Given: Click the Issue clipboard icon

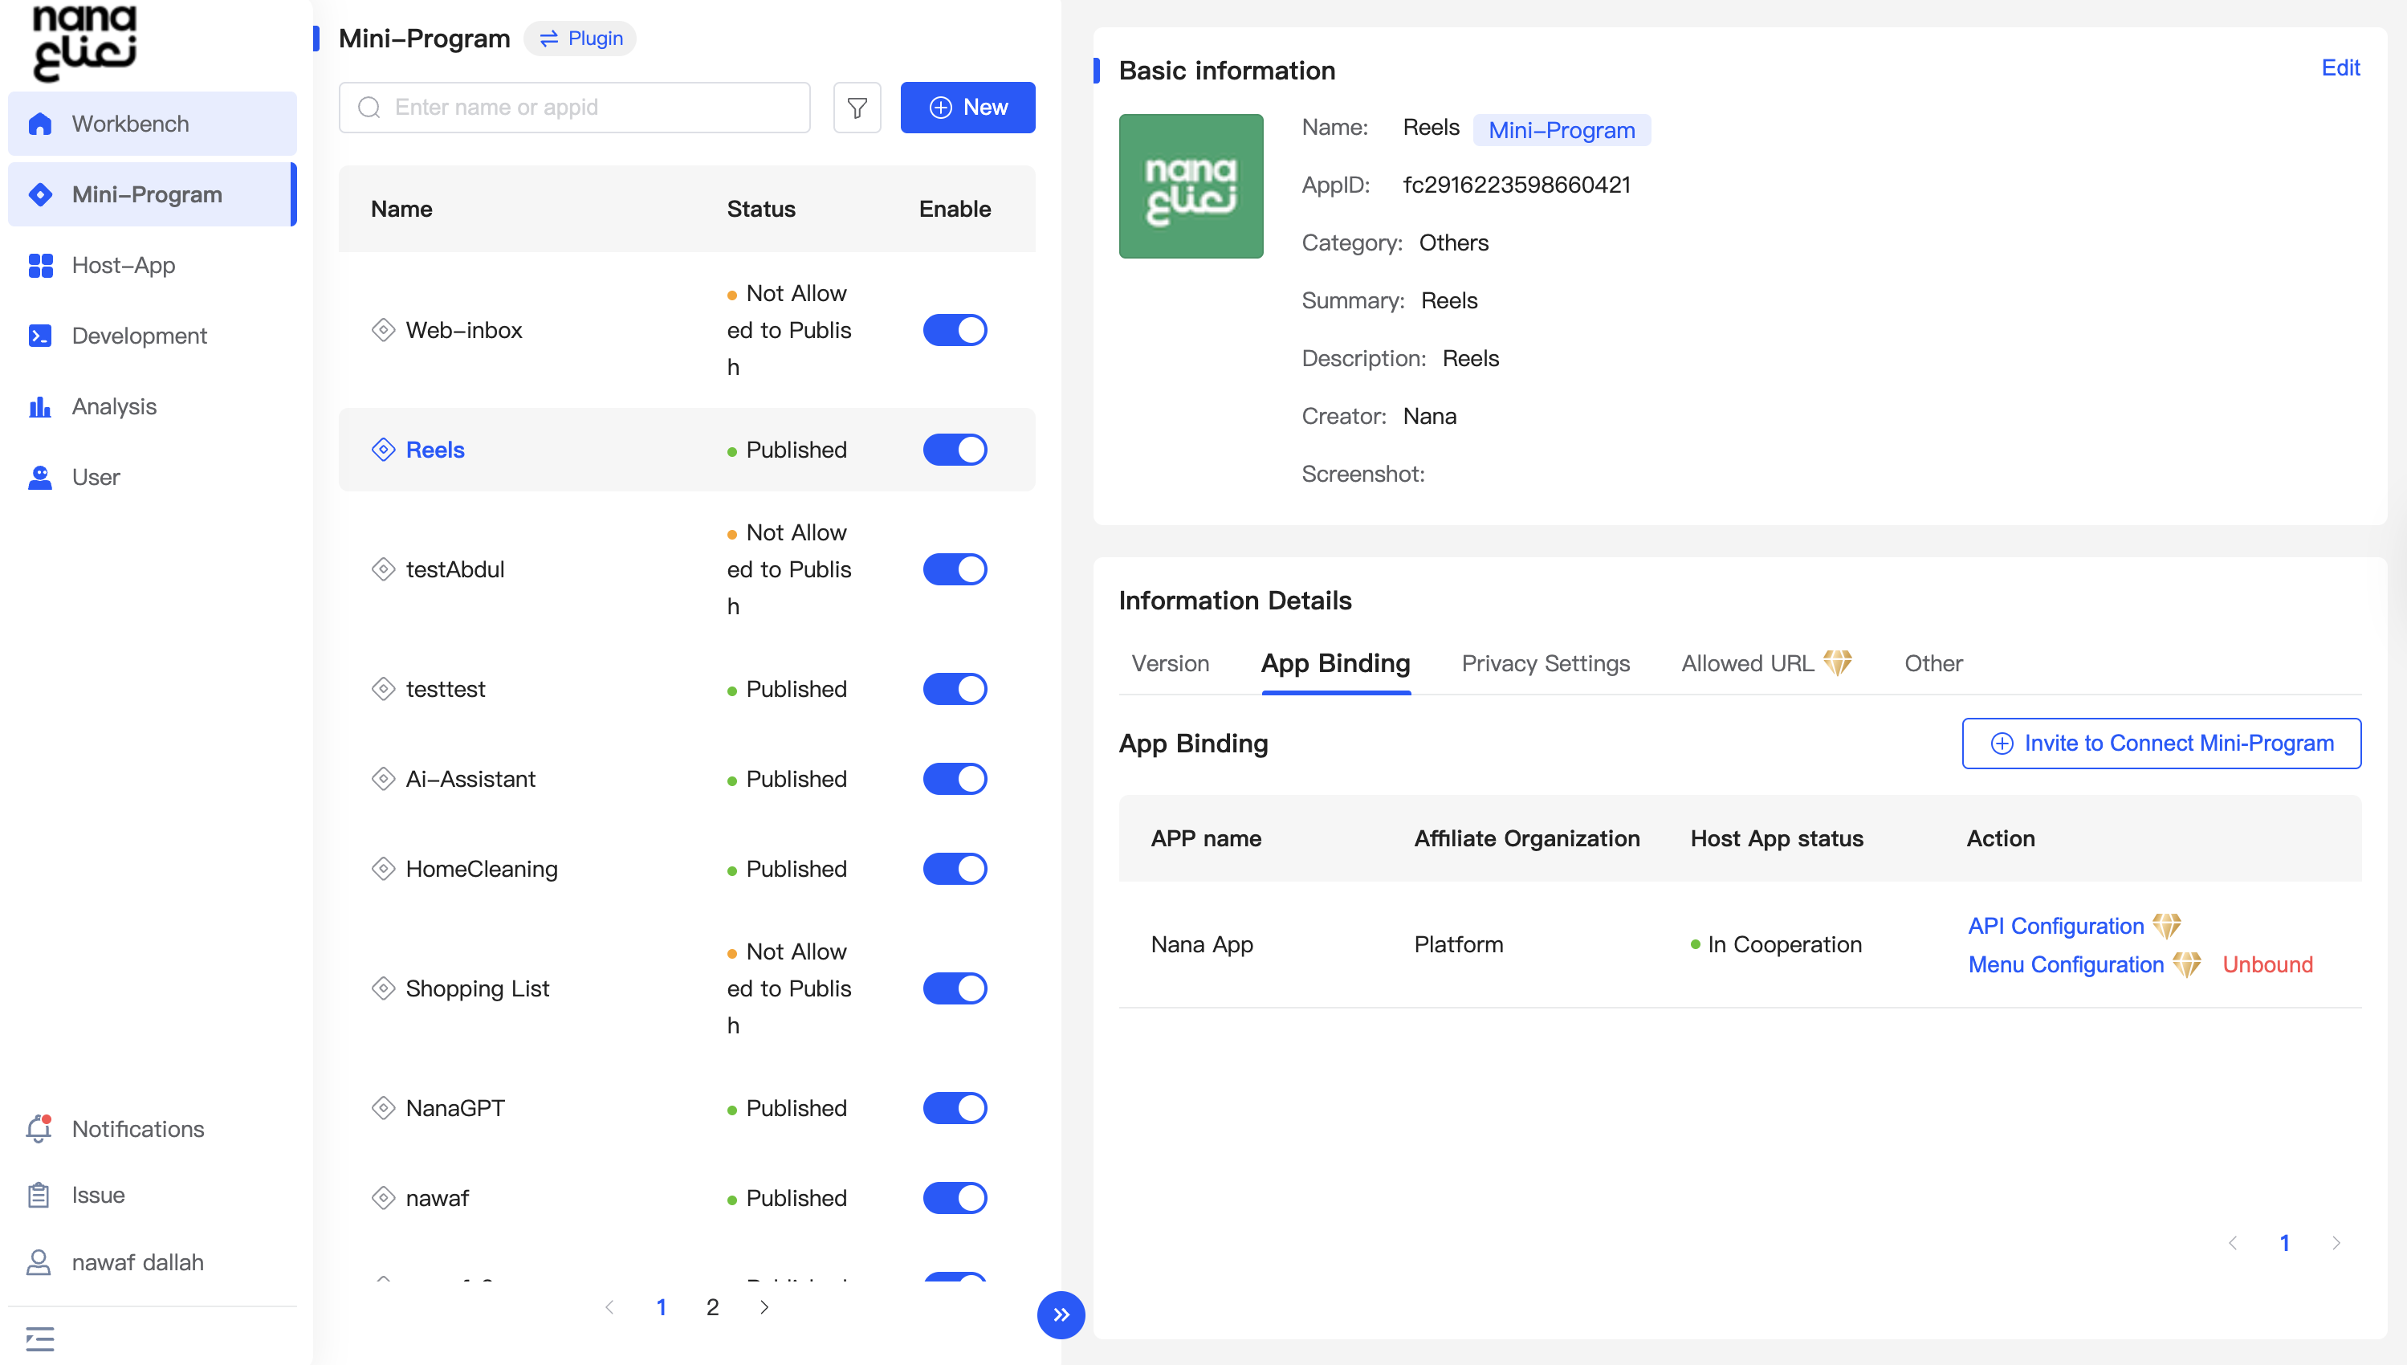Looking at the screenshot, I should coord(39,1195).
